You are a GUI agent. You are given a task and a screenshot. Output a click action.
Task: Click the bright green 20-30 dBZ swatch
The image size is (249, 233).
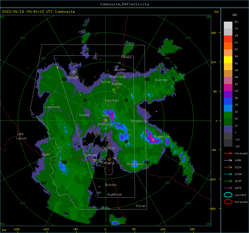(x=228, y=115)
